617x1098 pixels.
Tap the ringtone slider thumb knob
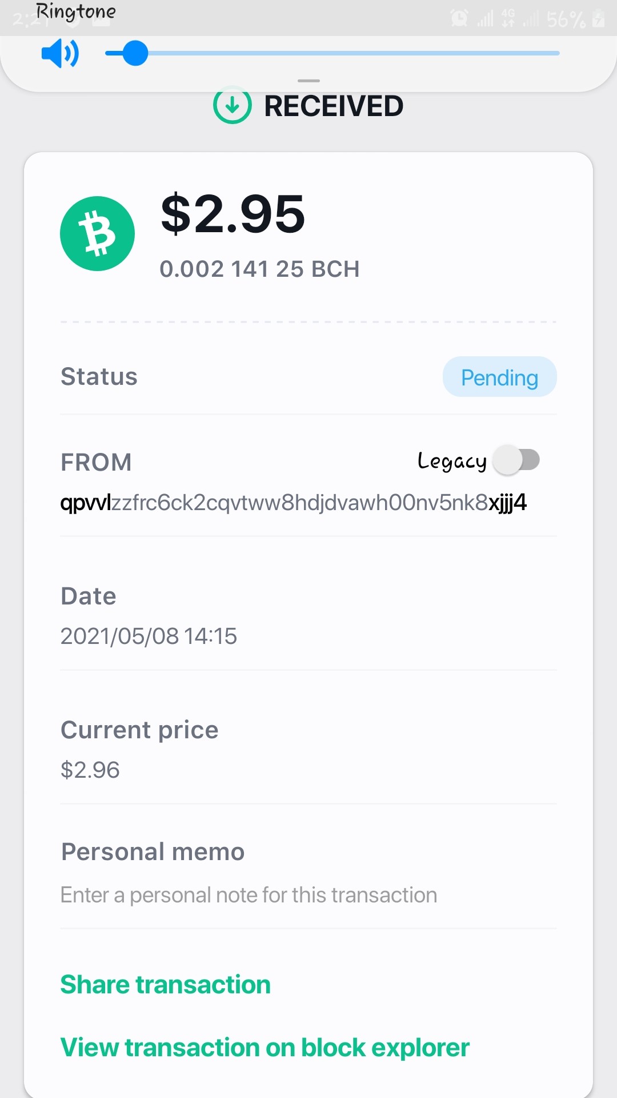pyautogui.click(x=135, y=53)
